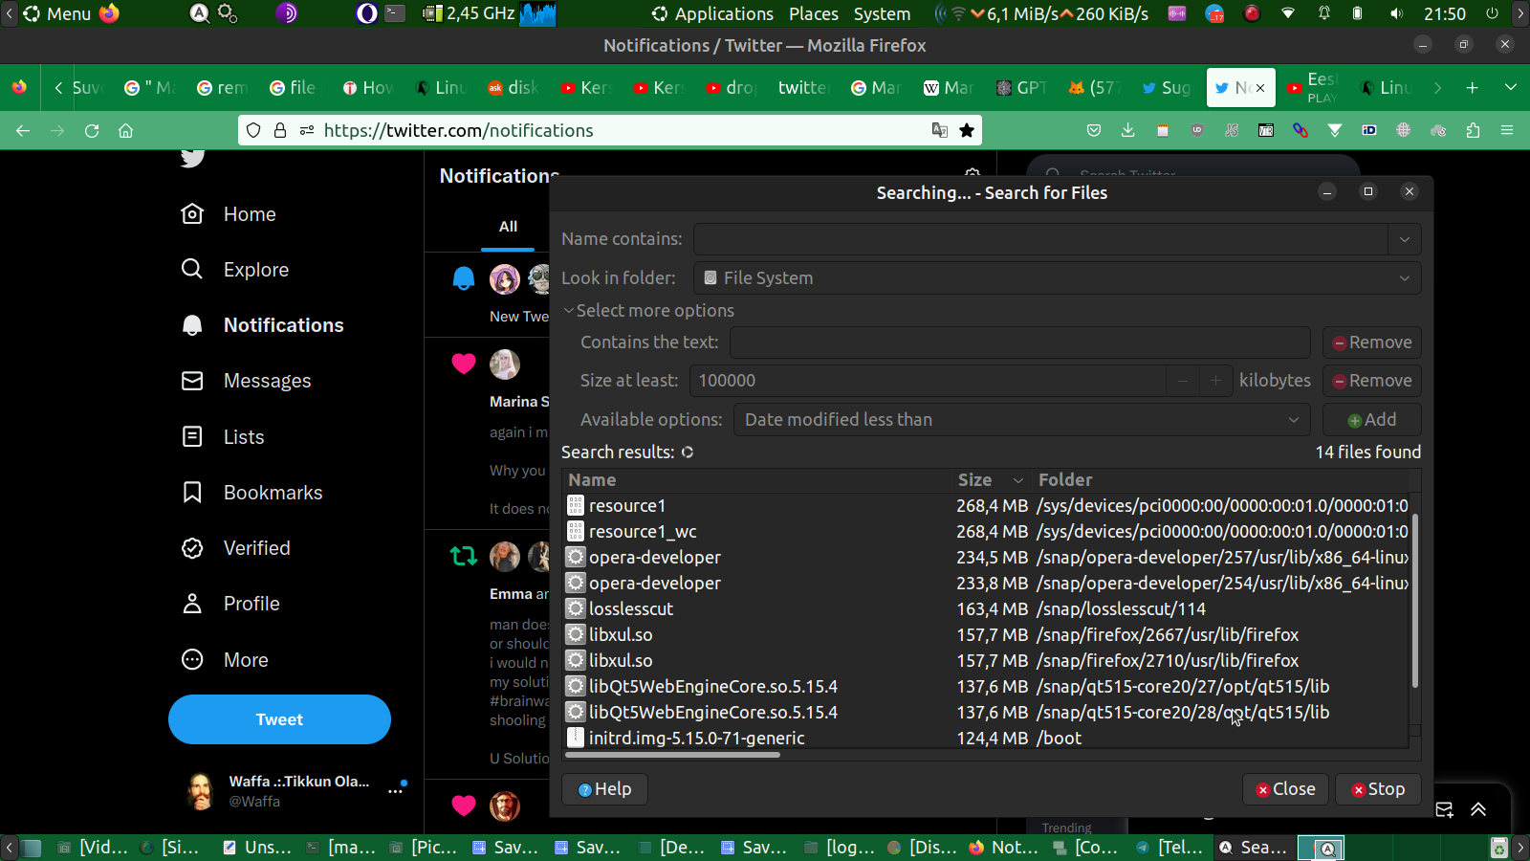Decrease Size at least with the minus button
Image resolution: width=1530 pixels, height=861 pixels.
coord(1183,381)
